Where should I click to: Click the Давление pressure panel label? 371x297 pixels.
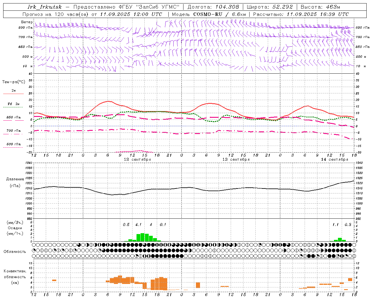15,179
